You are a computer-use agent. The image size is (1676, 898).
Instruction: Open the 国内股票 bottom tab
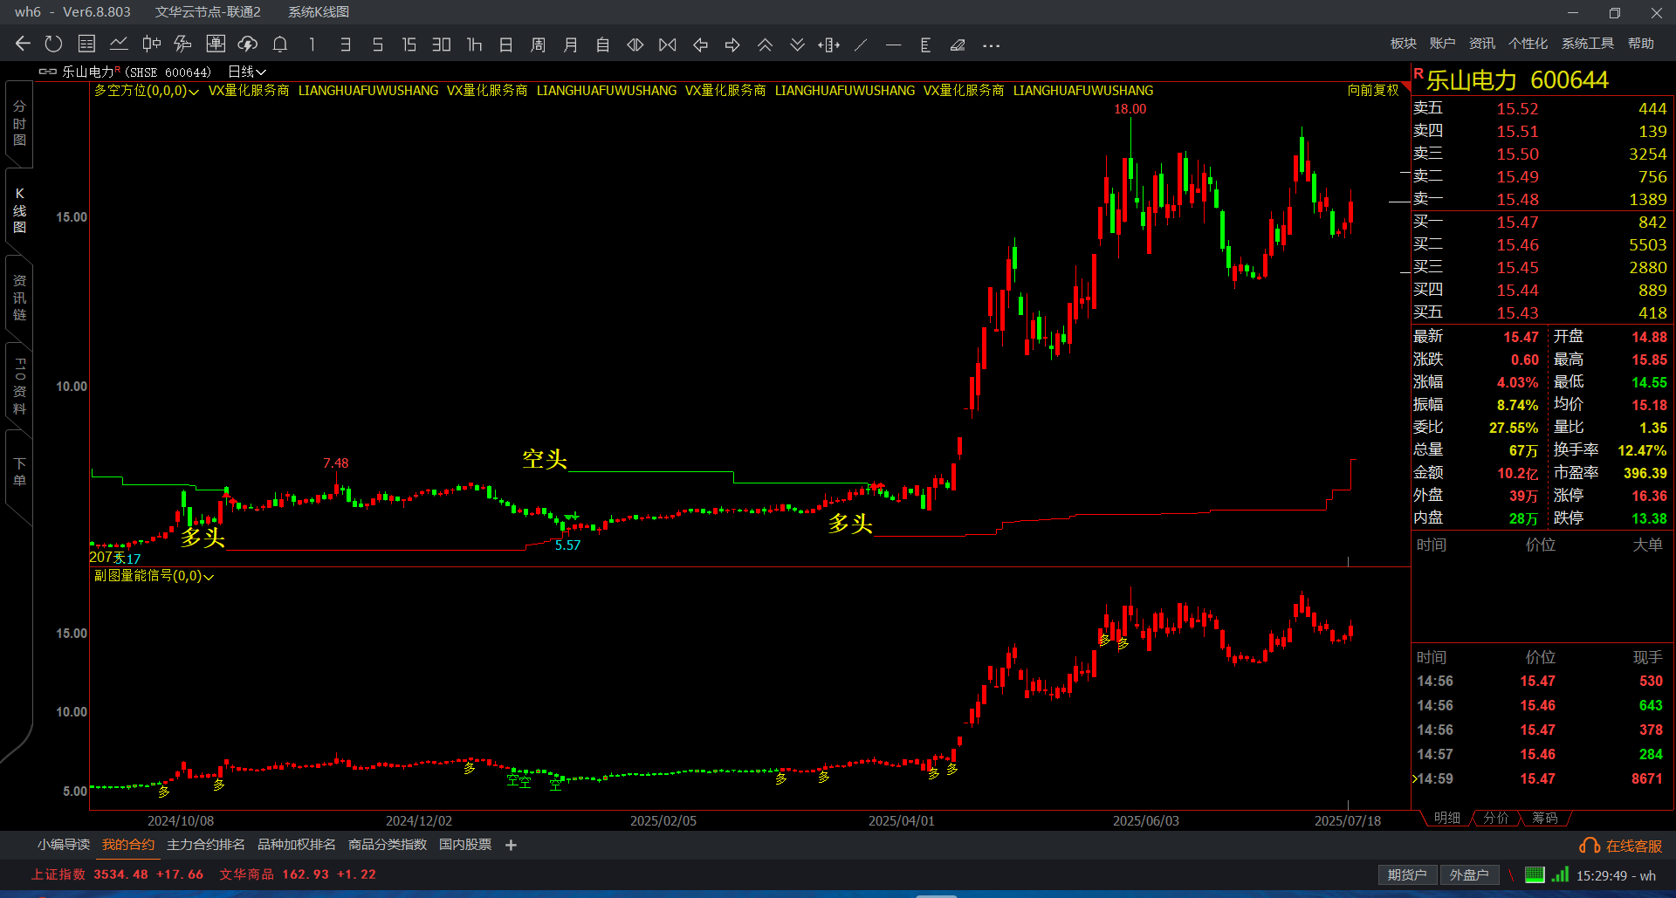click(465, 845)
